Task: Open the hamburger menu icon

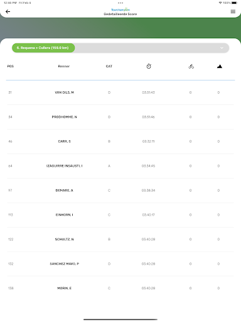Action: (233, 11)
